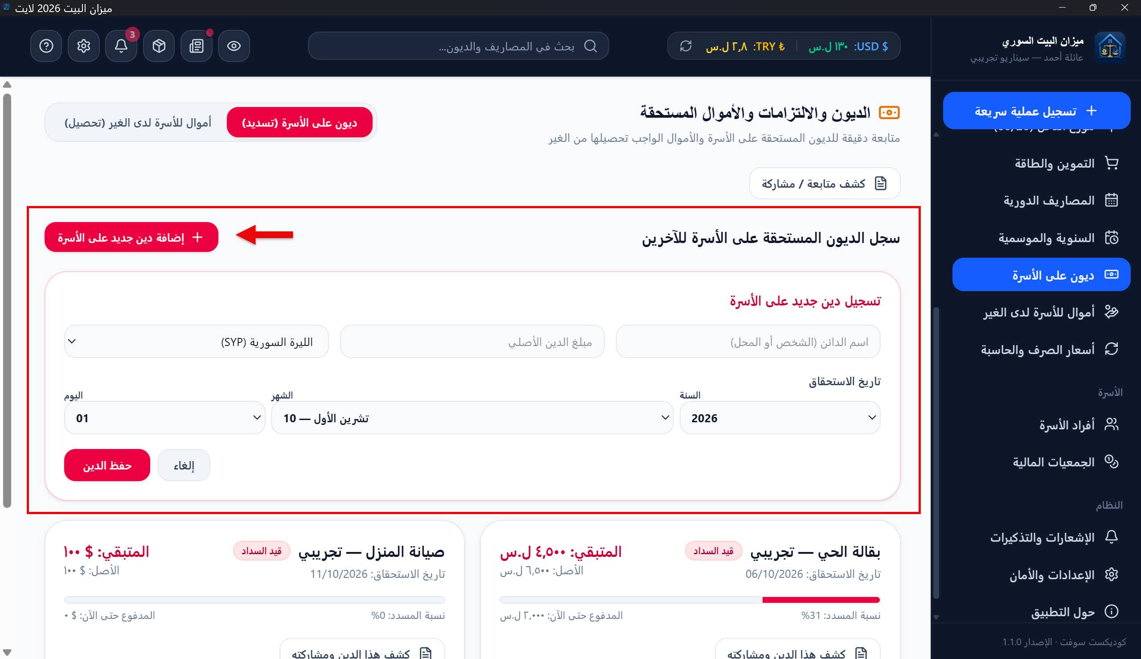Click the info icon beside حول التطبيق

[1112, 611]
